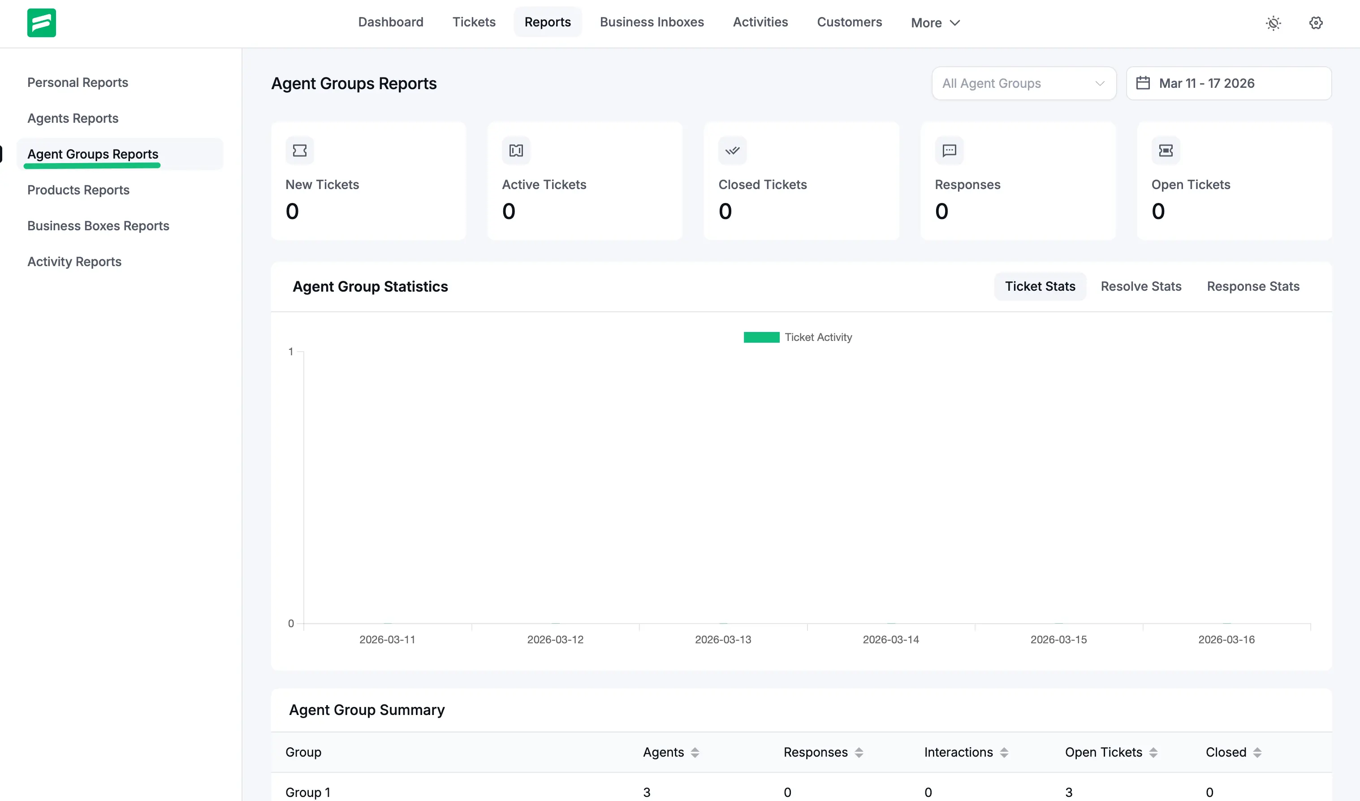Click the calendar icon in the date picker
Screen dimensions: 1360x801
point(1142,83)
